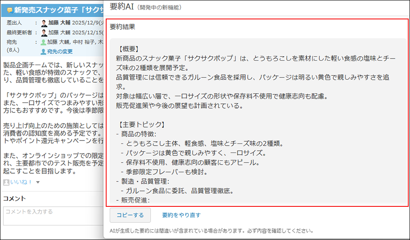This screenshot has width=410, height=240.
Task: Click the 最終更新者 profile avatar of 加藤 大輔
Action: pyautogui.click(x=44, y=33)
